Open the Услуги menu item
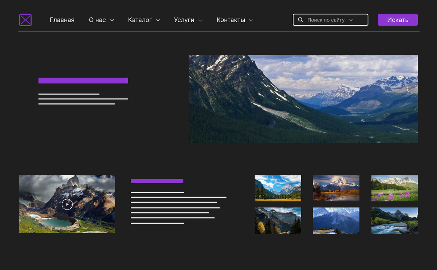Screen dimensions: 437x270 pos(184,20)
